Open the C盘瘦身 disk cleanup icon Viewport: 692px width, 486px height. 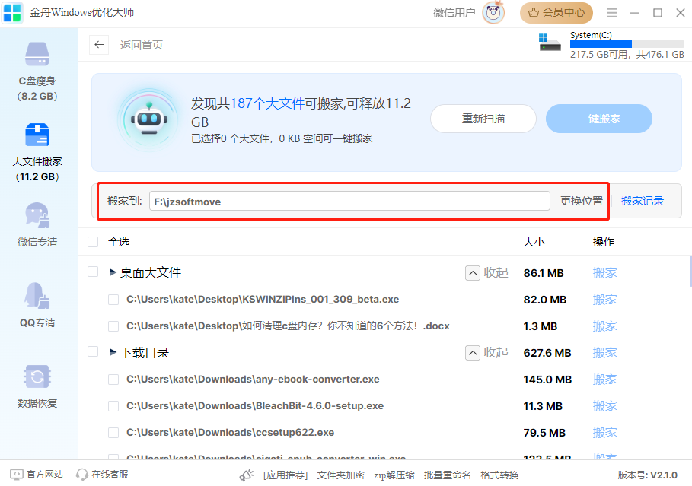(x=37, y=55)
